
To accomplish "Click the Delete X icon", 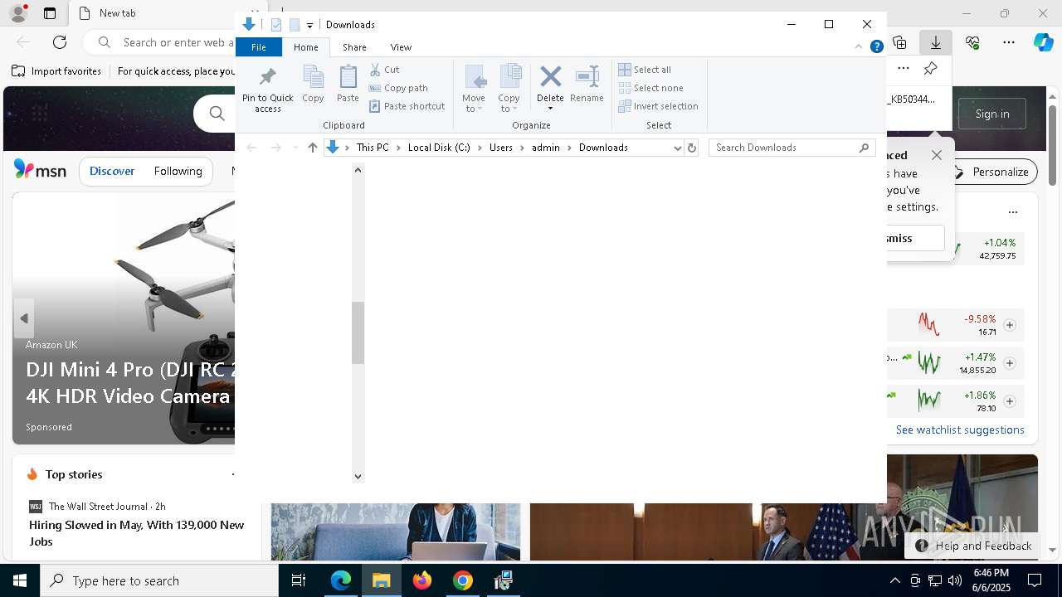I will (550, 77).
